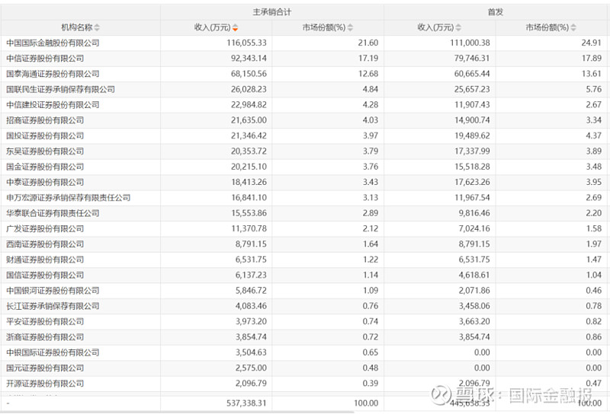The height and width of the screenshot is (414, 610).
Task: Sort 主承销合计 收入(万元) descending arrow
Action: click(x=235, y=30)
